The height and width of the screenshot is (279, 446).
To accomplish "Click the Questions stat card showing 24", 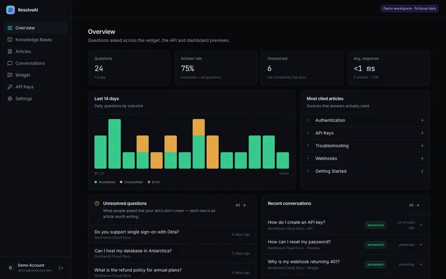I will point(129,68).
